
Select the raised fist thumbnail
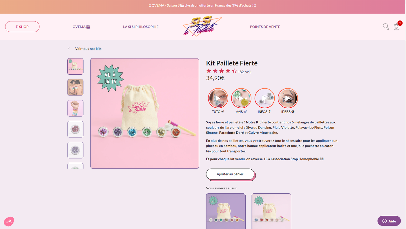pos(75,108)
